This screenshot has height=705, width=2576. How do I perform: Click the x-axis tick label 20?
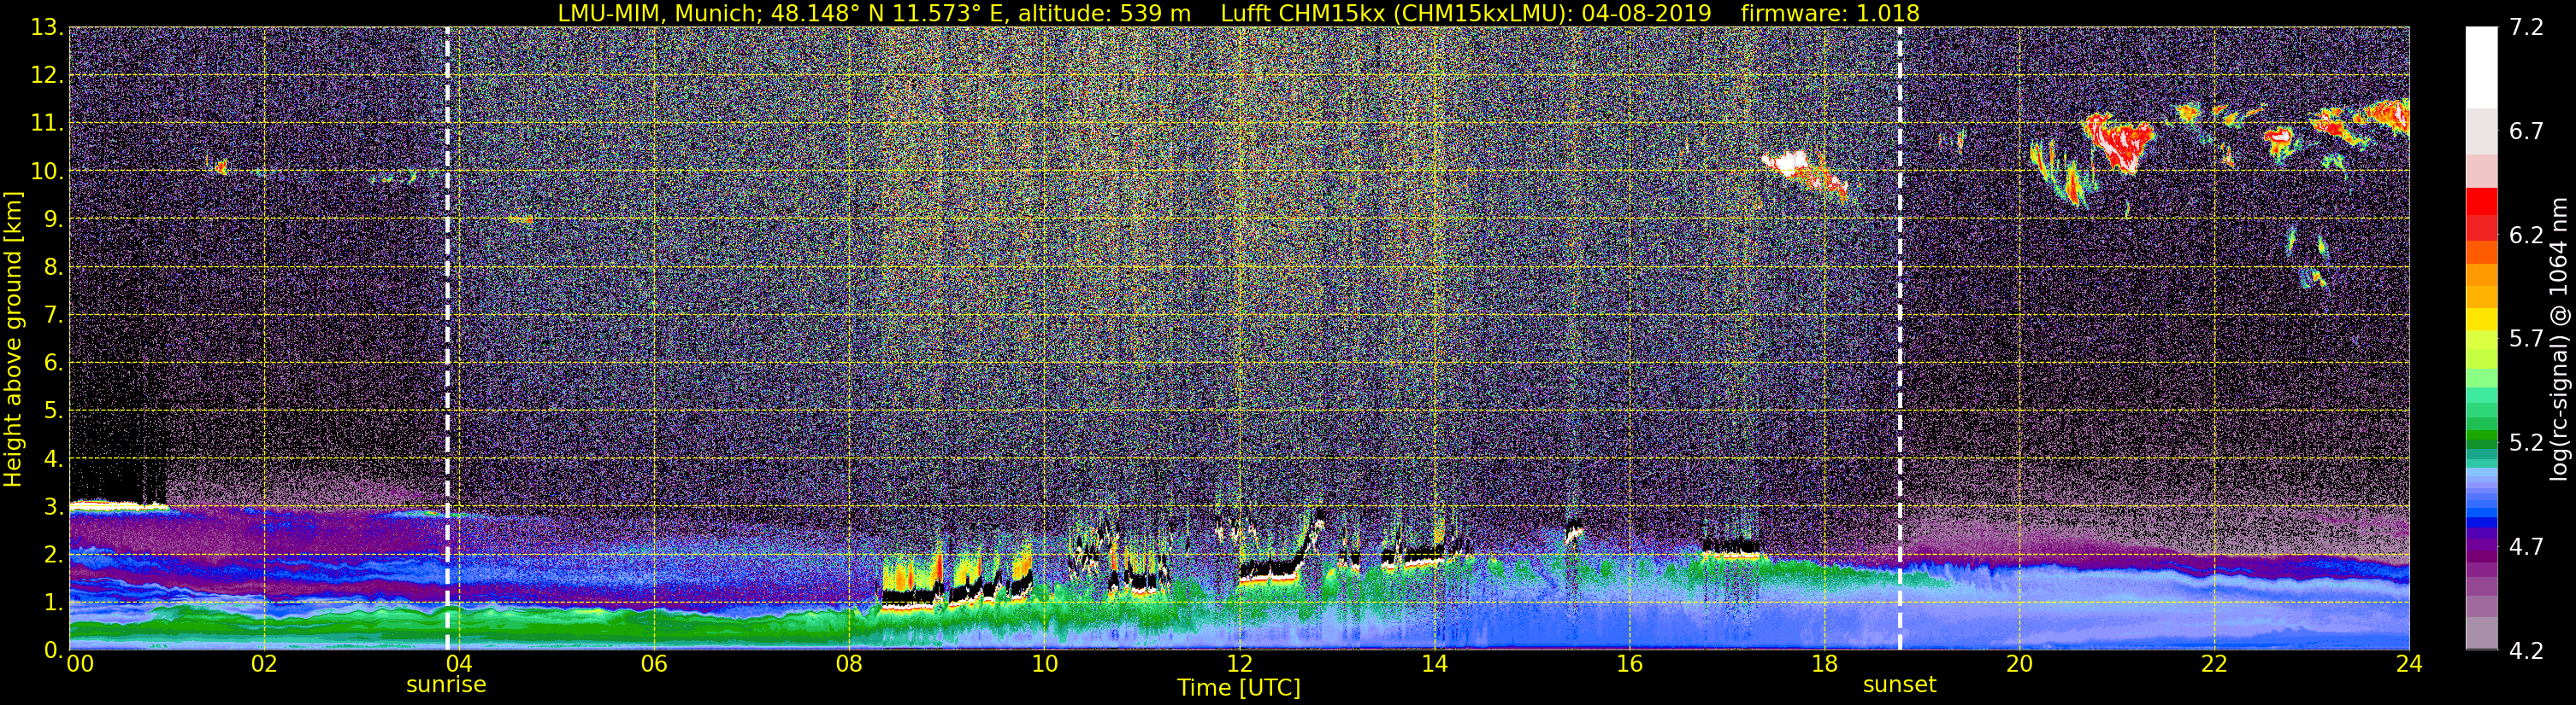click(2019, 664)
